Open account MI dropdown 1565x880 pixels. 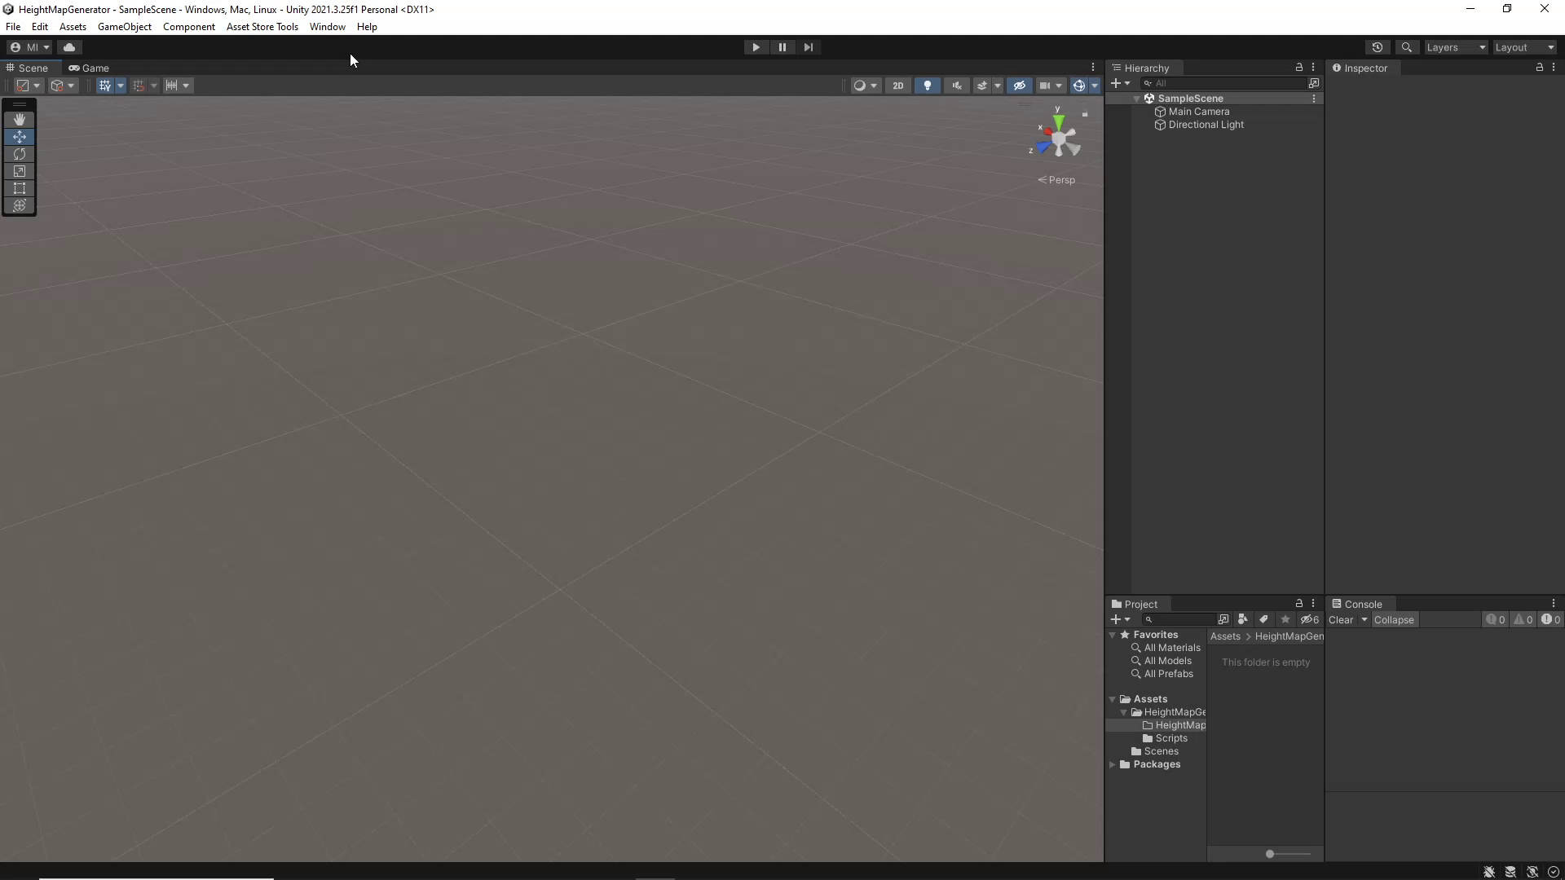coord(29,47)
